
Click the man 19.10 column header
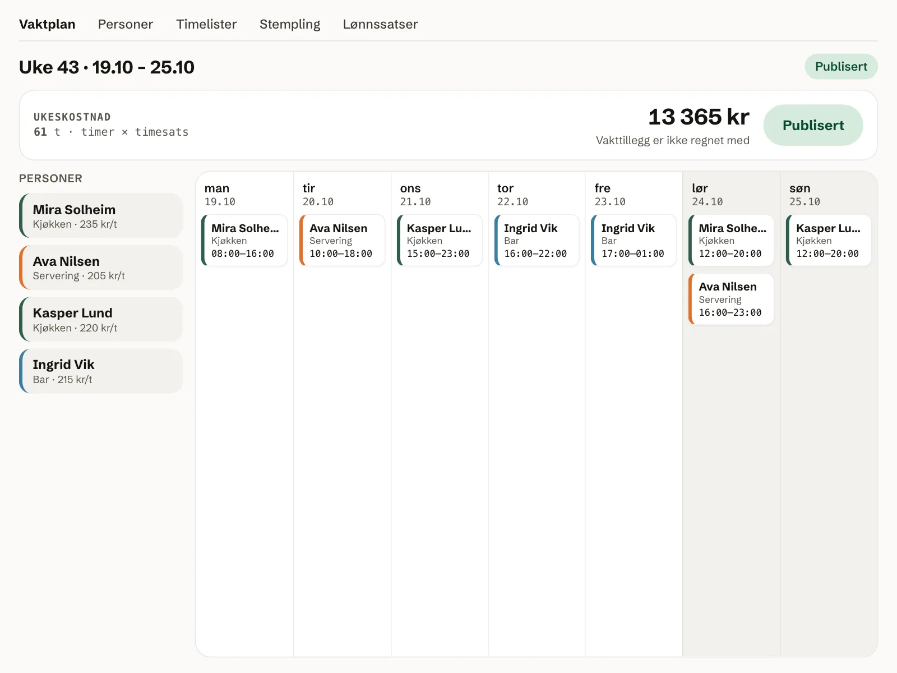(220, 195)
